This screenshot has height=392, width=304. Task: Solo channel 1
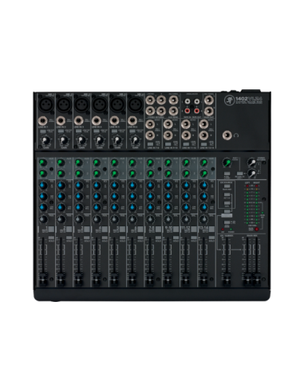[51, 237]
